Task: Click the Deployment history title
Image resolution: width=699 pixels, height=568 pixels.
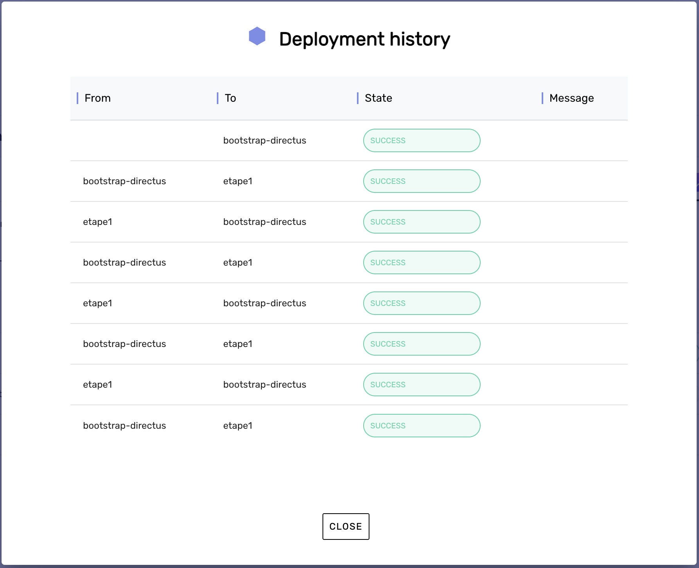Action: 364,39
